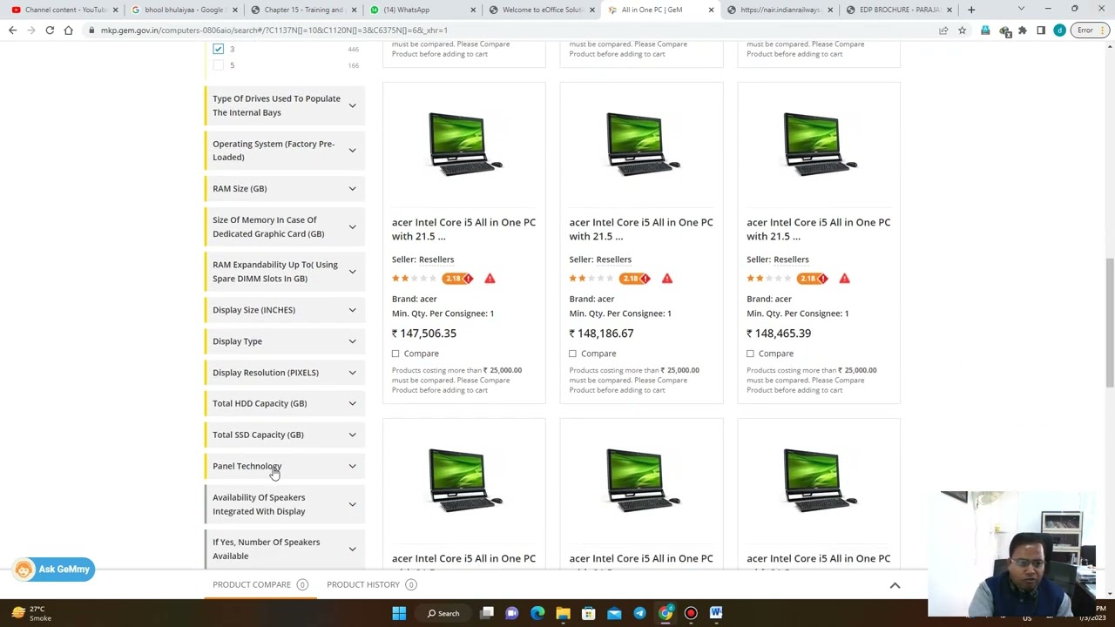The width and height of the screenshot is (1115, 627).
Task: Open acer All in One PC priced ₹148,465.39
Action: (x=818, y=229)
